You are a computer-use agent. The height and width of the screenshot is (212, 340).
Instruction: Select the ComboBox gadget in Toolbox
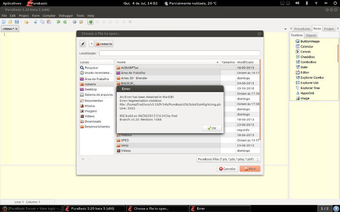point(308,62)
